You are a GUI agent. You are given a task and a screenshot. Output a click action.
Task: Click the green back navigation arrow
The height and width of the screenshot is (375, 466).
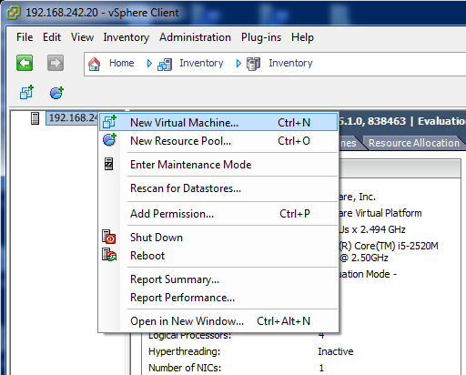[25, 63]
